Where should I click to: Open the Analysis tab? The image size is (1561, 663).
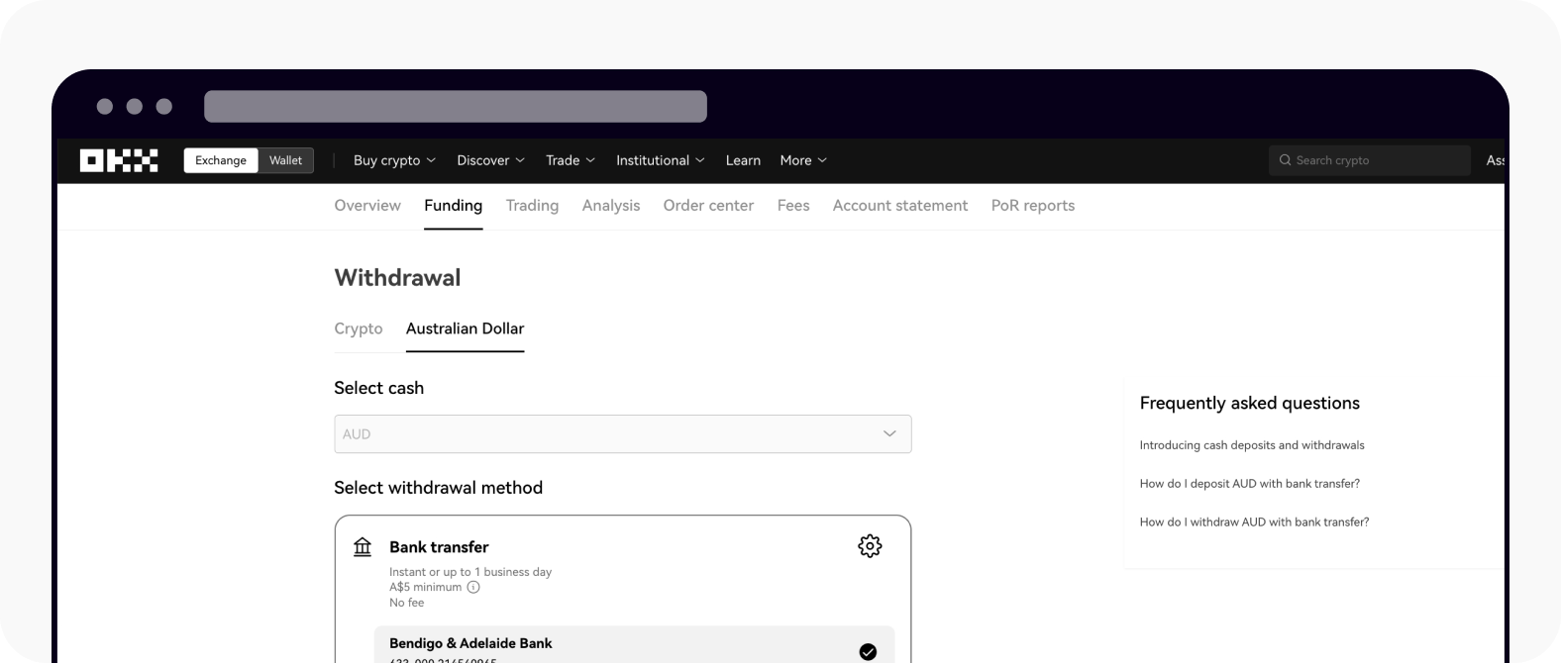point(611,206)
